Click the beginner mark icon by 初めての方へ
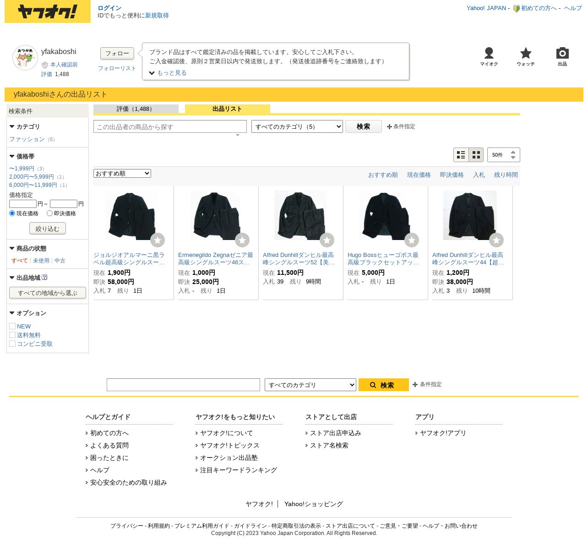588x546 pixels. 516,8
